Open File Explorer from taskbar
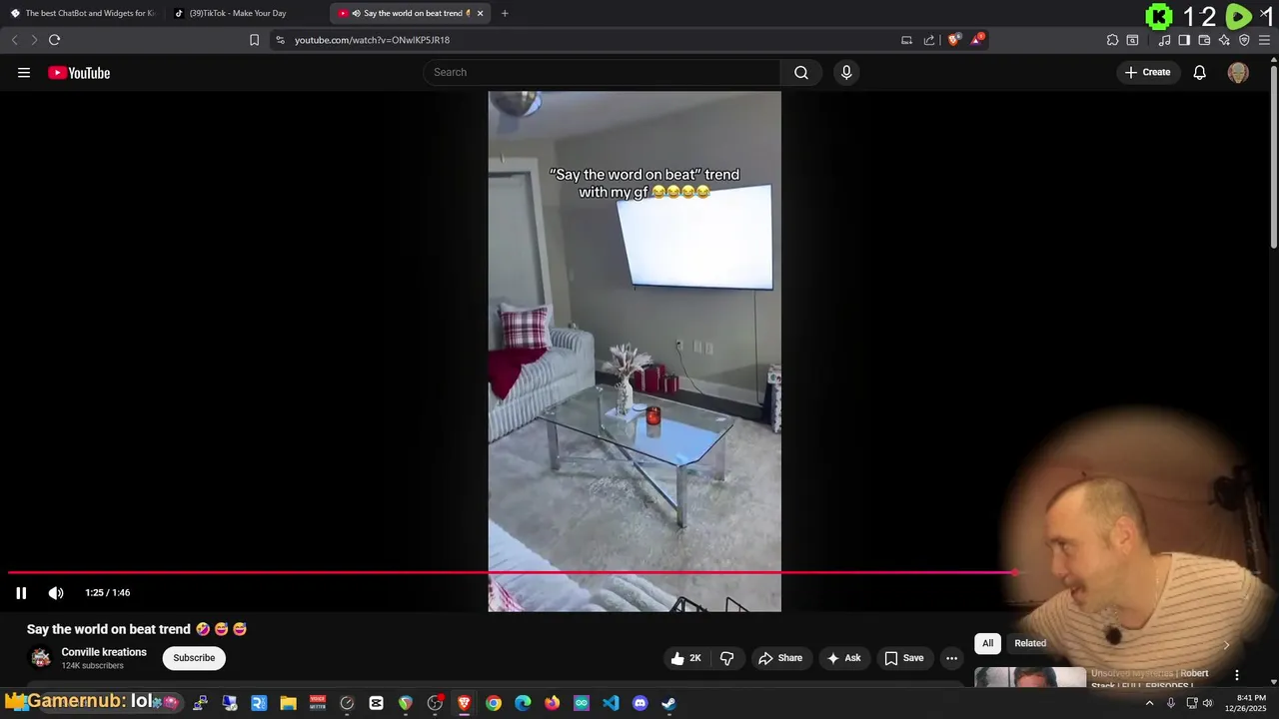The image size is (1279, 719). click(x=288, y=703)
